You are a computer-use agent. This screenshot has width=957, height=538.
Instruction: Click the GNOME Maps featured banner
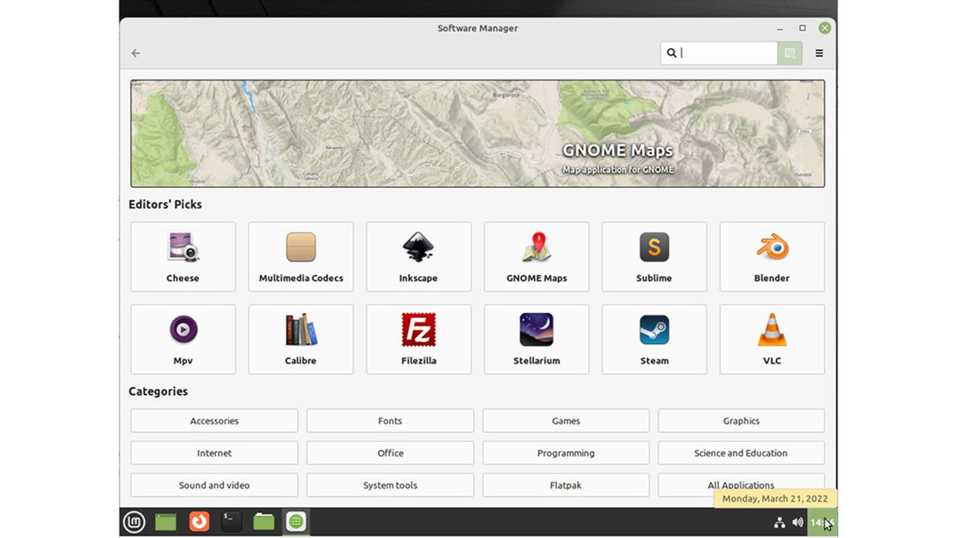478,133
